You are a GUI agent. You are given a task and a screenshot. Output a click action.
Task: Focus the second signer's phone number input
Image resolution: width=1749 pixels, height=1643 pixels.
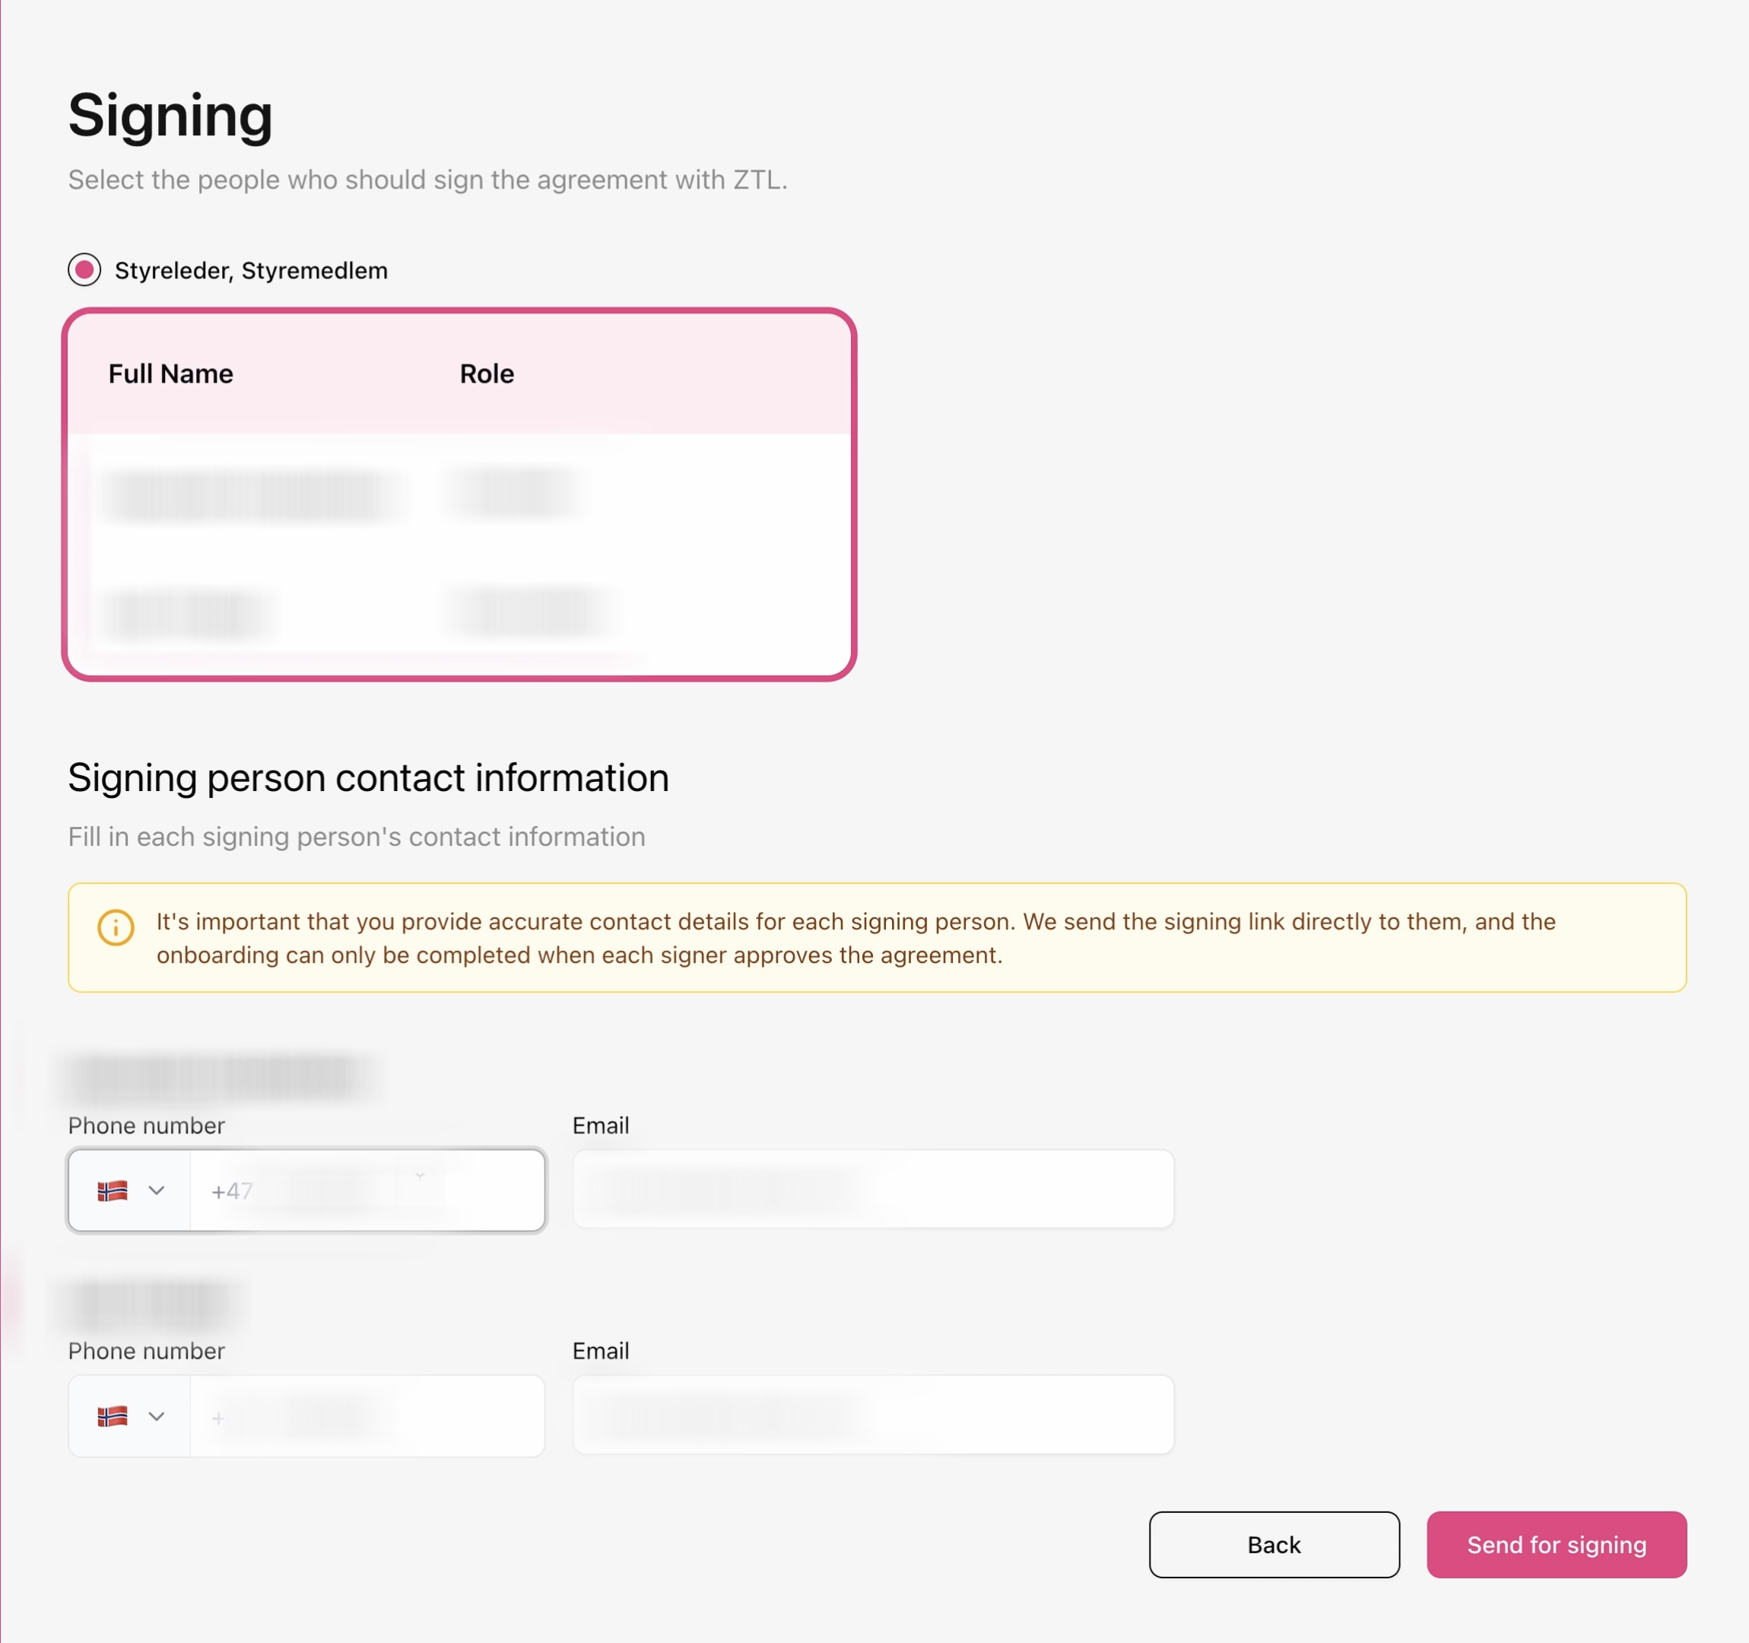(x=367, y=1416)
